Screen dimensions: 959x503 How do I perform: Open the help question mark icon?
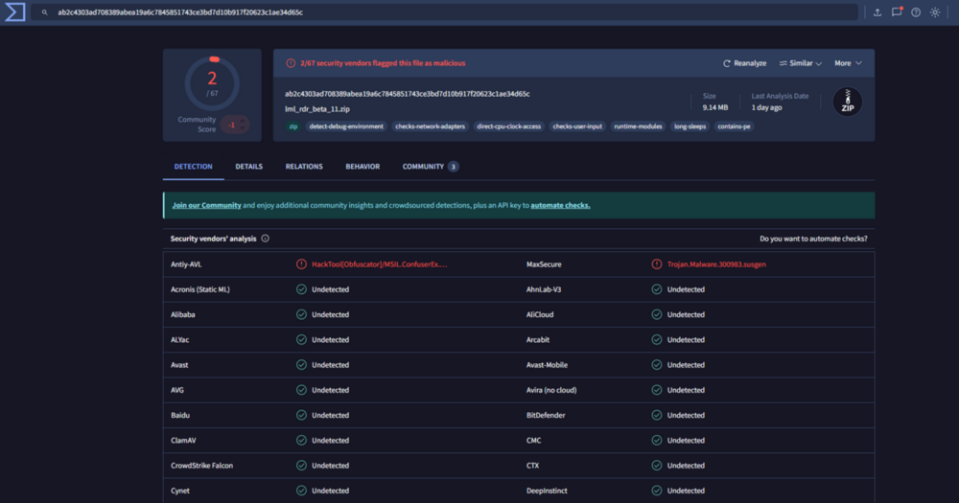[x=916, y=12]
